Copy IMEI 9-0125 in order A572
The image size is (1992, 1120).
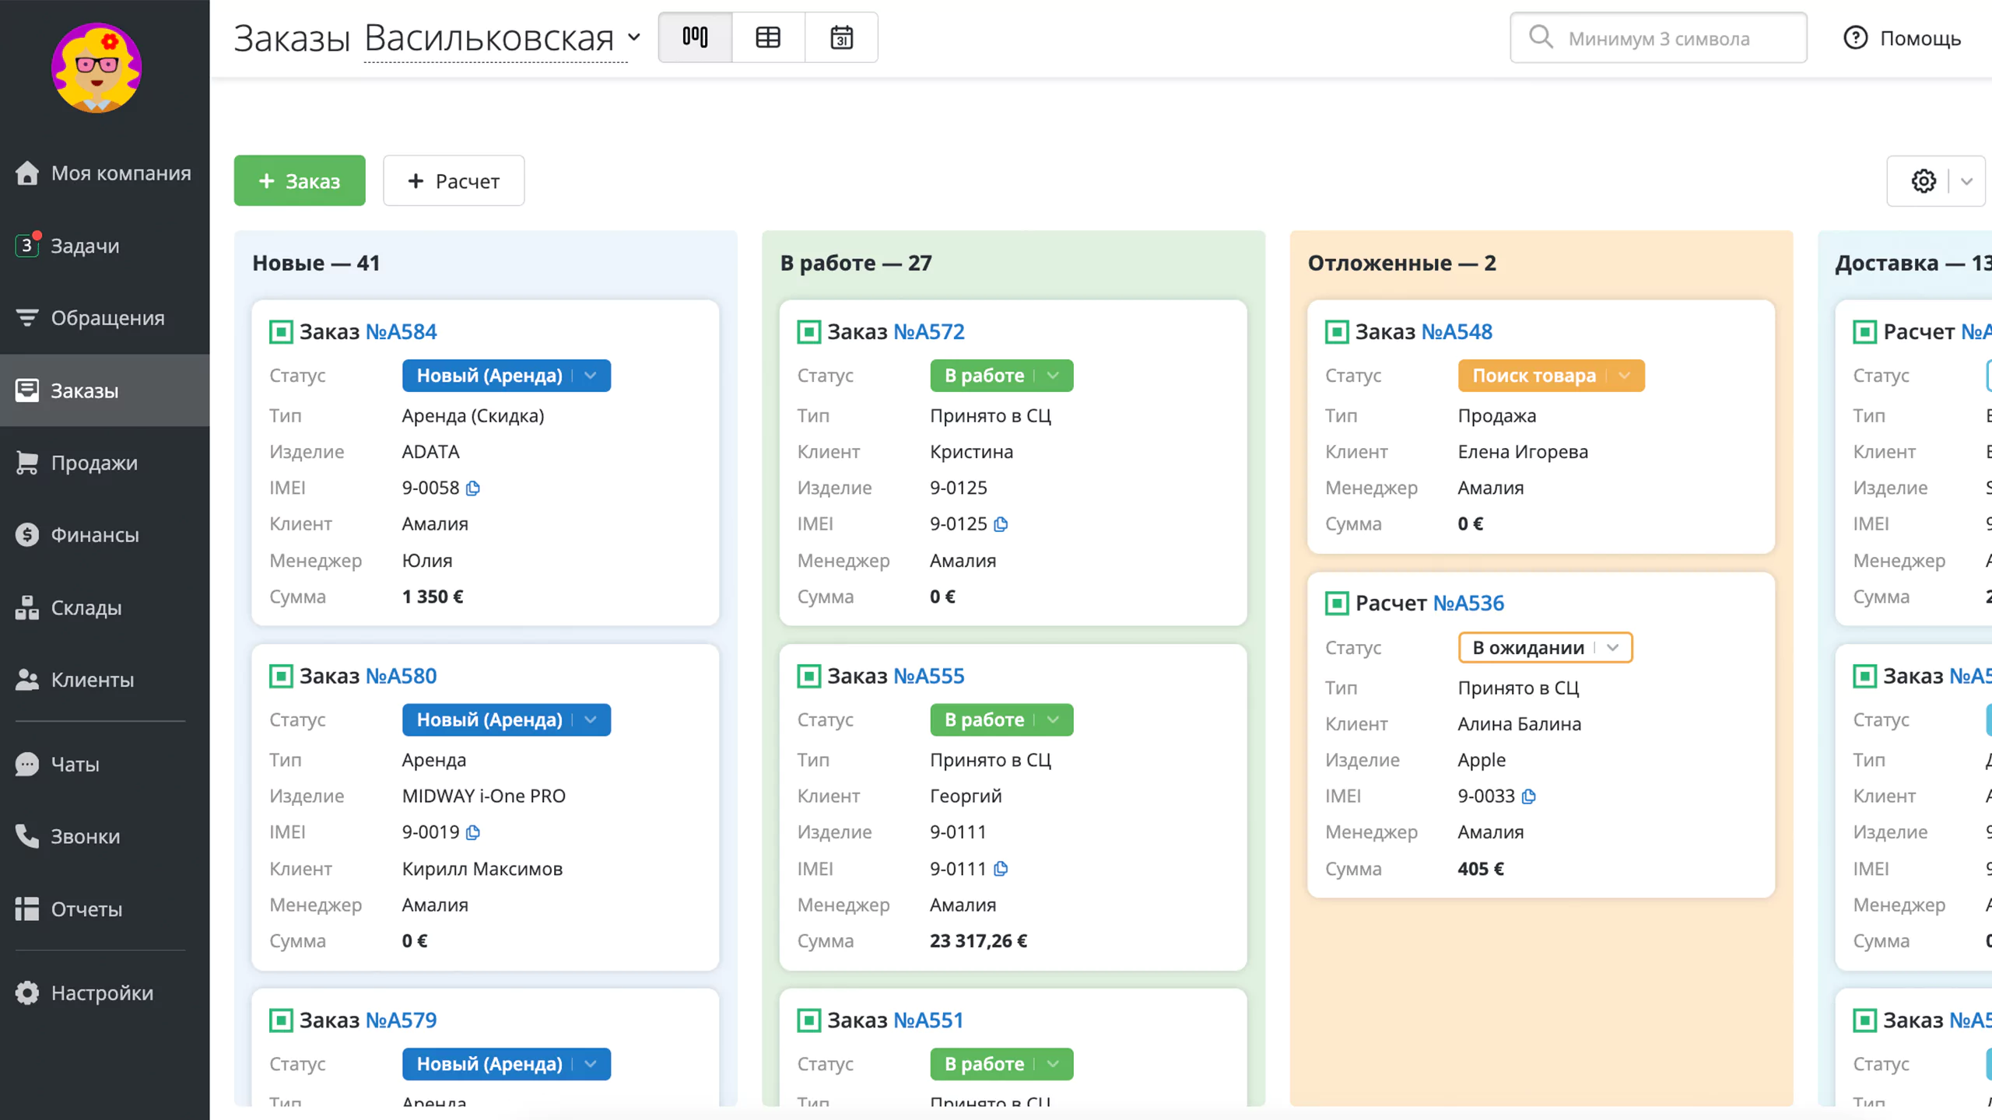[1001, 524]
